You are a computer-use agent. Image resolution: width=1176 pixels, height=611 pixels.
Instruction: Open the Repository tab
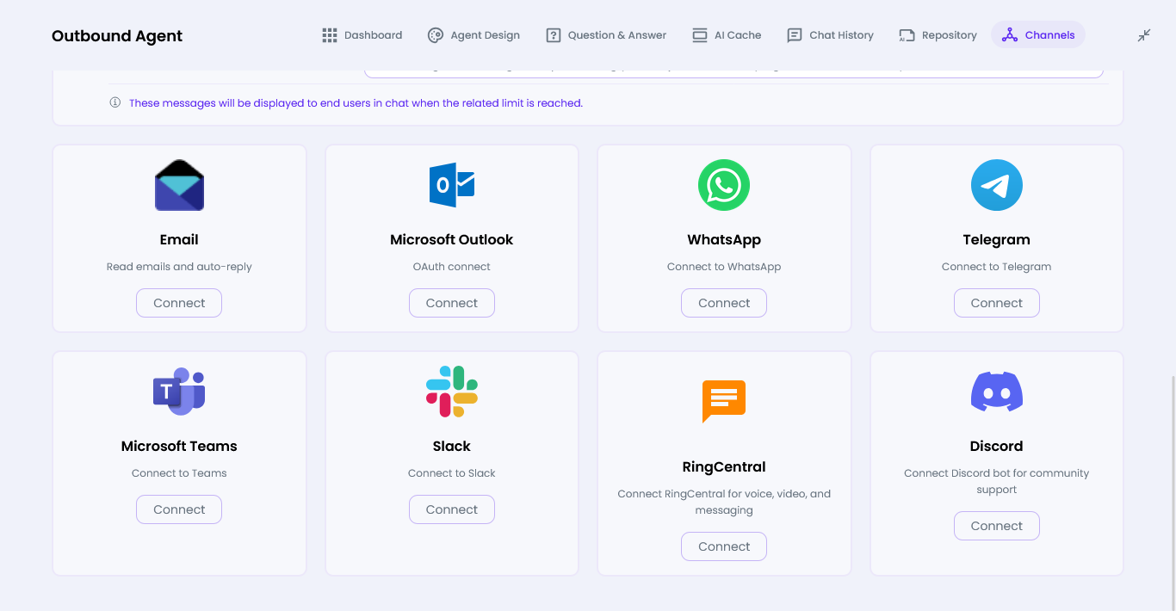pos(938,35)
